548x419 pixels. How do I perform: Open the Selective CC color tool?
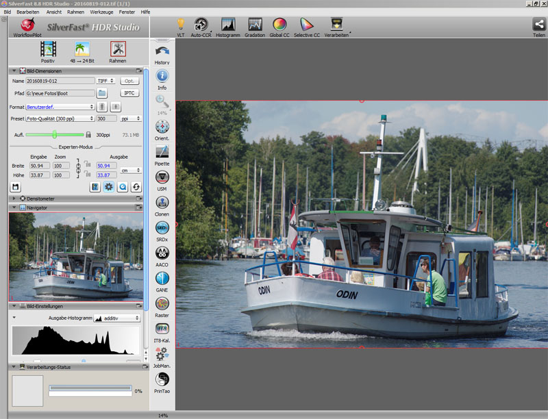point(307,25)
